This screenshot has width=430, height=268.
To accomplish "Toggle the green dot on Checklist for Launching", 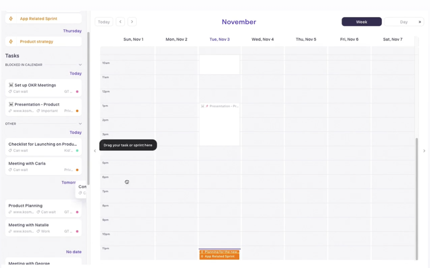I will tap(77, 150).
